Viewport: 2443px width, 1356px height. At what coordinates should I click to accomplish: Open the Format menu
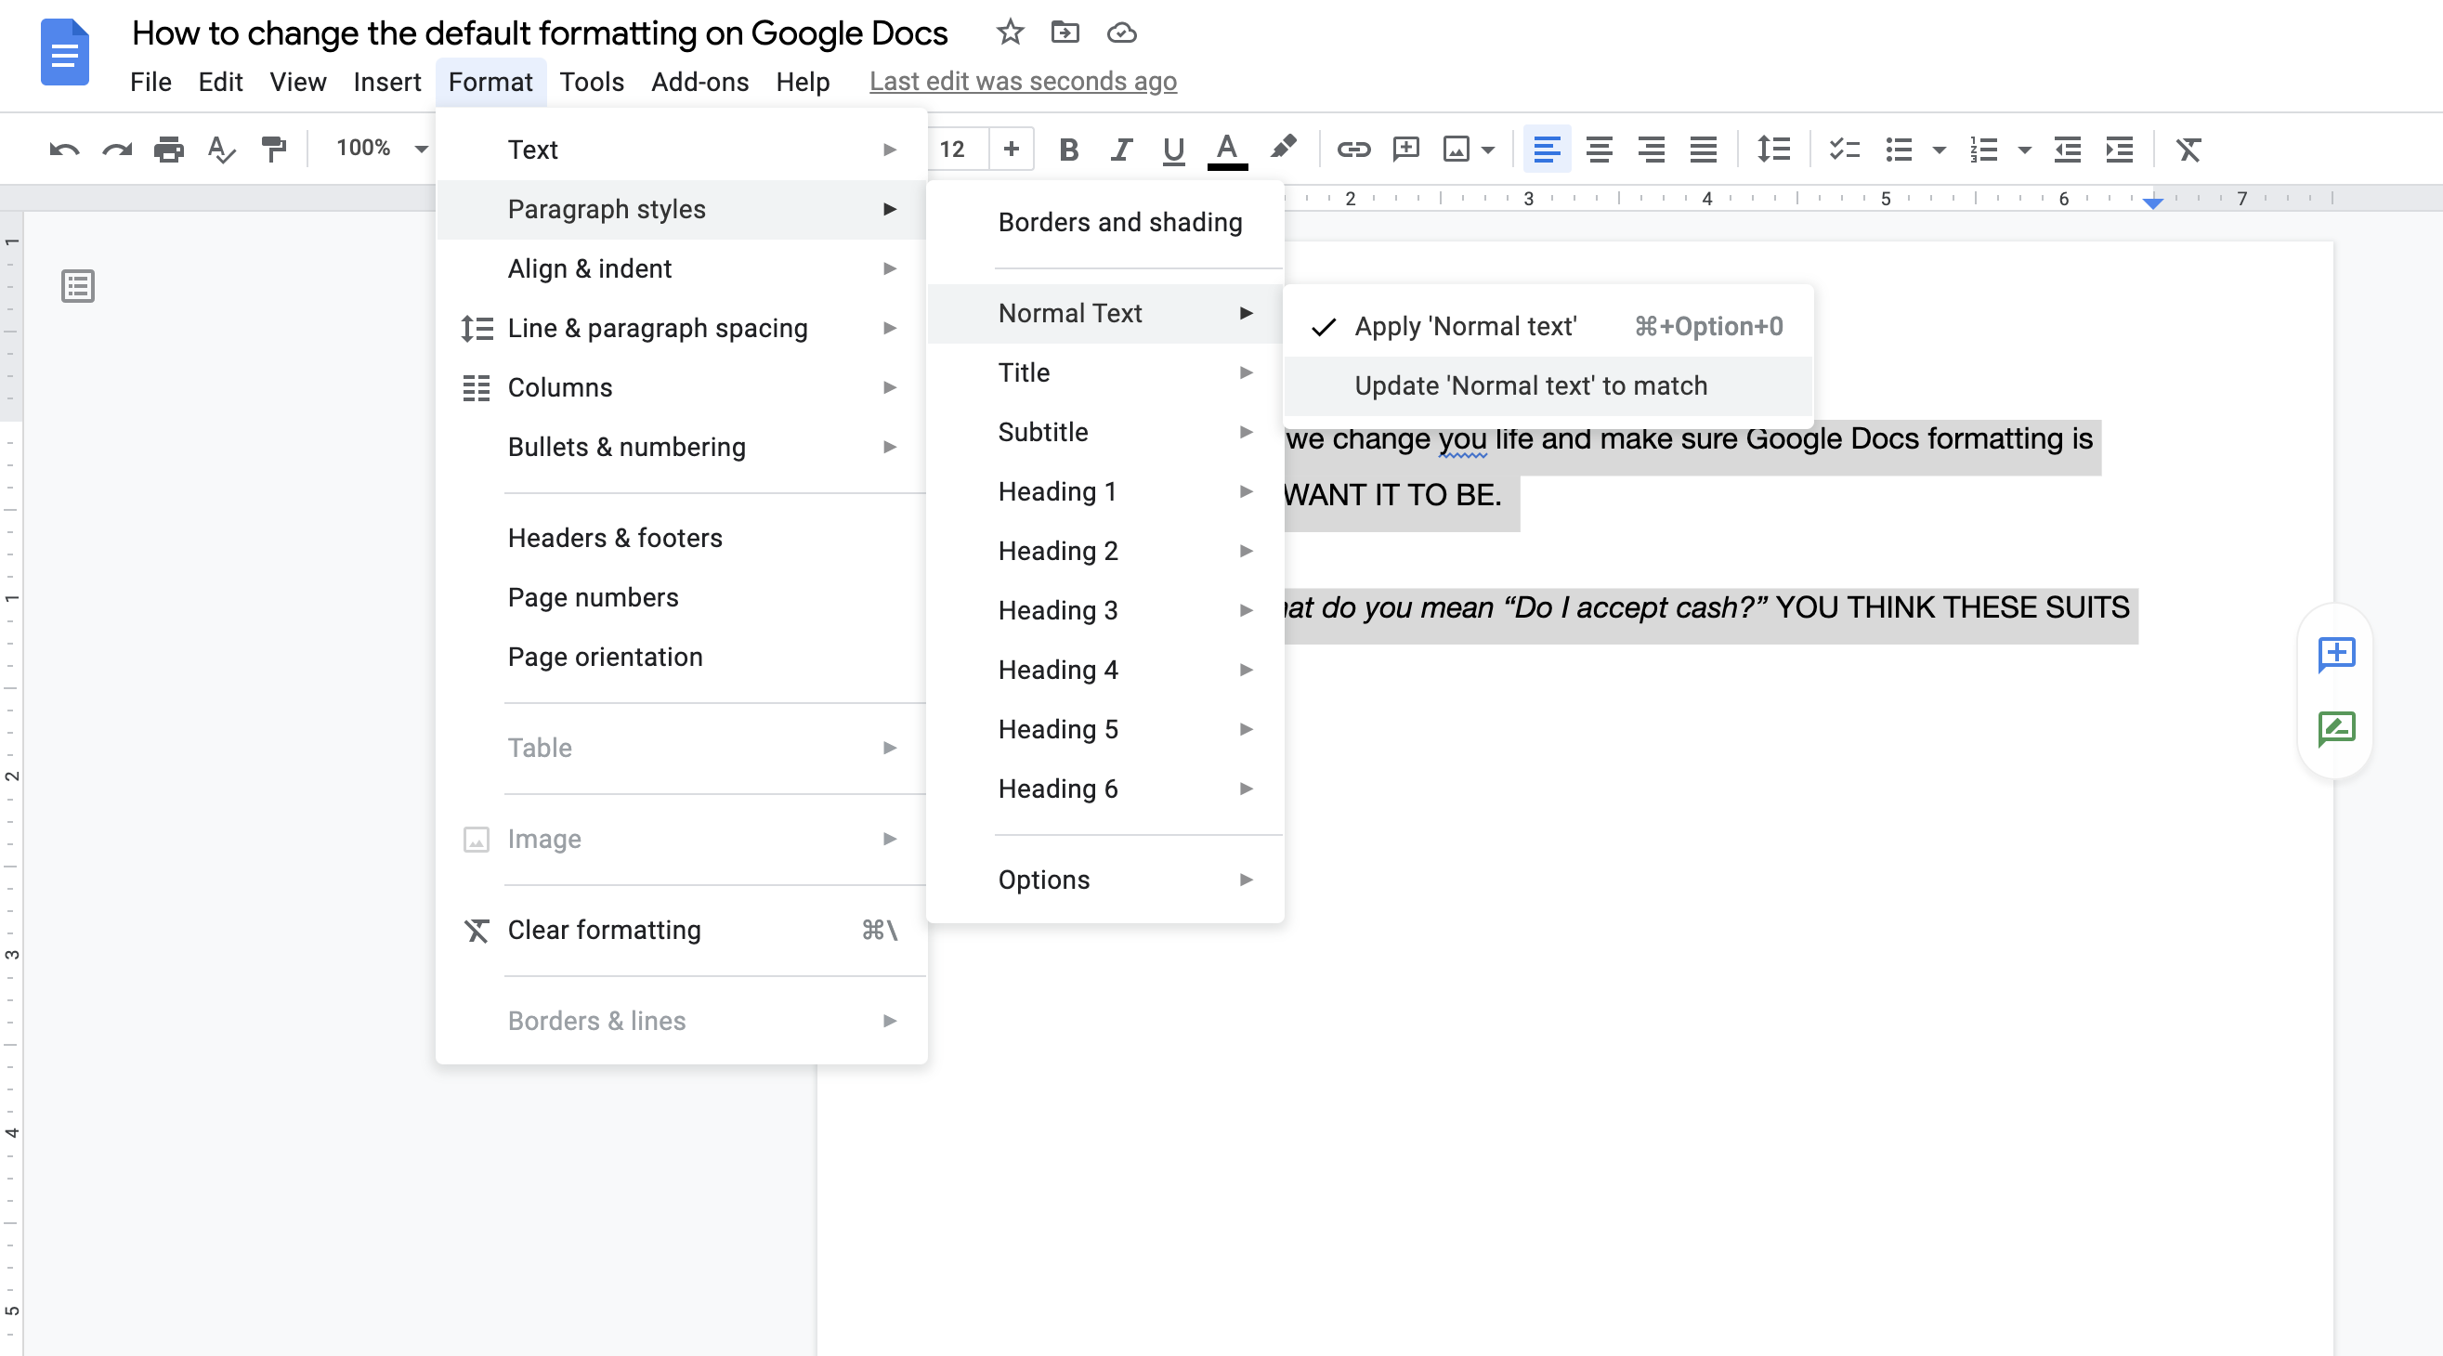(491, 80)
